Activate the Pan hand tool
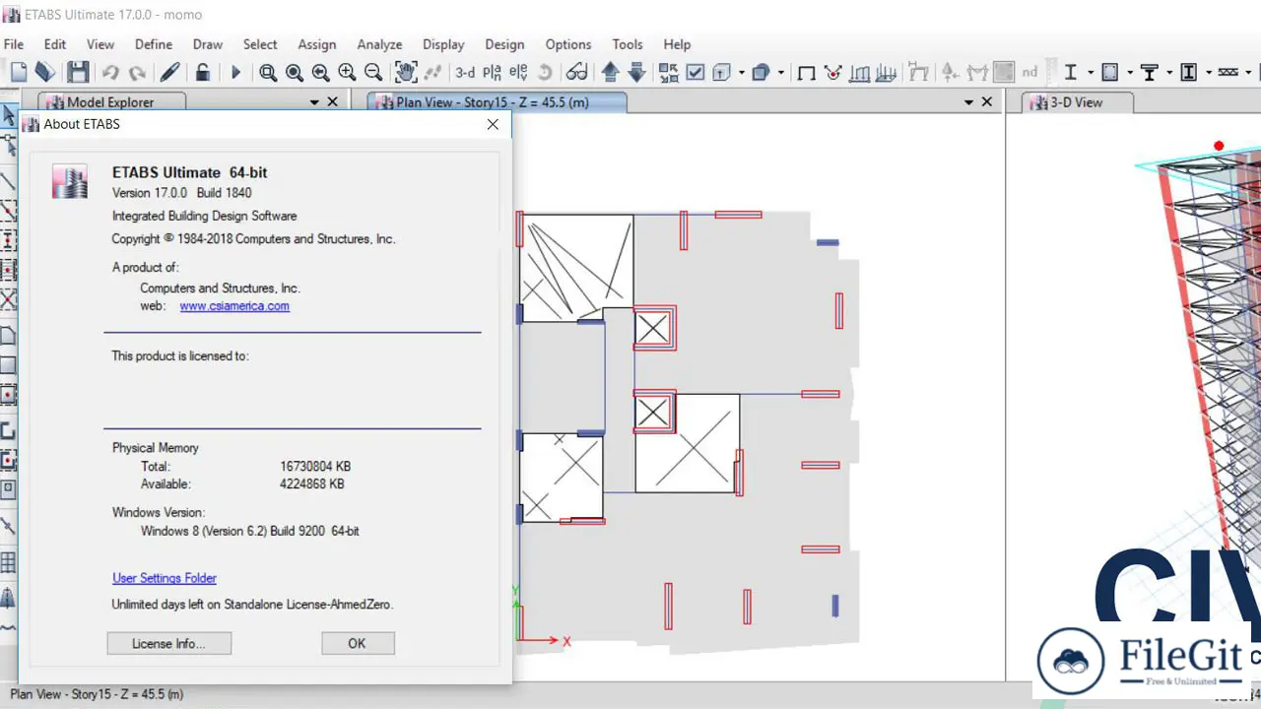This screenshot has width=1261, height=709. (x=406, y=72)
